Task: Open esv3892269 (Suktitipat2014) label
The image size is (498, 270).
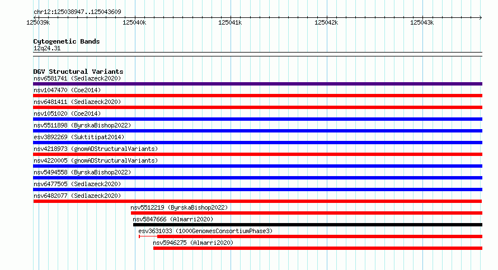Action: tap(79, 137)
